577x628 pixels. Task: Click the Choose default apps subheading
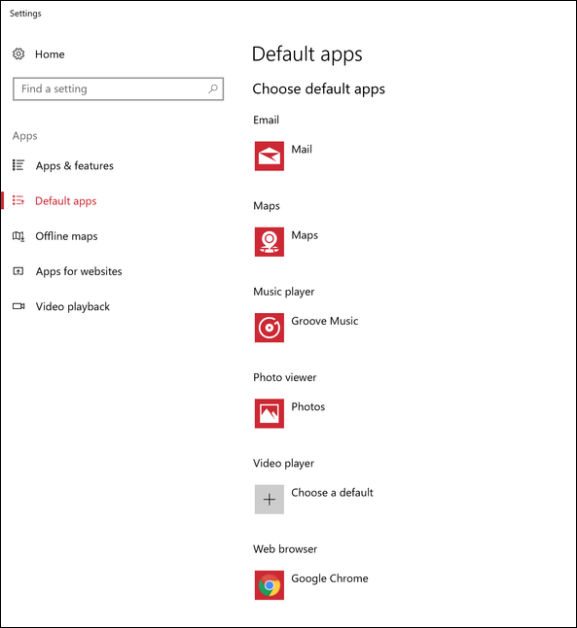pyautogui.click(x=318, y=88)
